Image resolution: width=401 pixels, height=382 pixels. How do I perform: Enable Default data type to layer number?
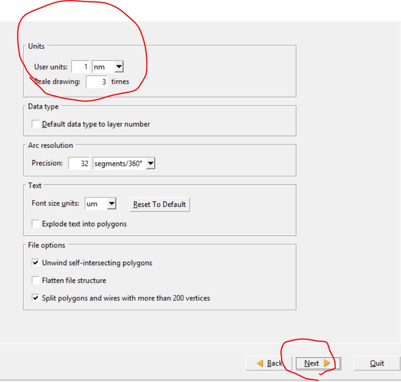36,124
